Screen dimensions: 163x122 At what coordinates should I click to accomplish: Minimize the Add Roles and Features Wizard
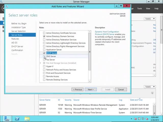coord(117,6)
